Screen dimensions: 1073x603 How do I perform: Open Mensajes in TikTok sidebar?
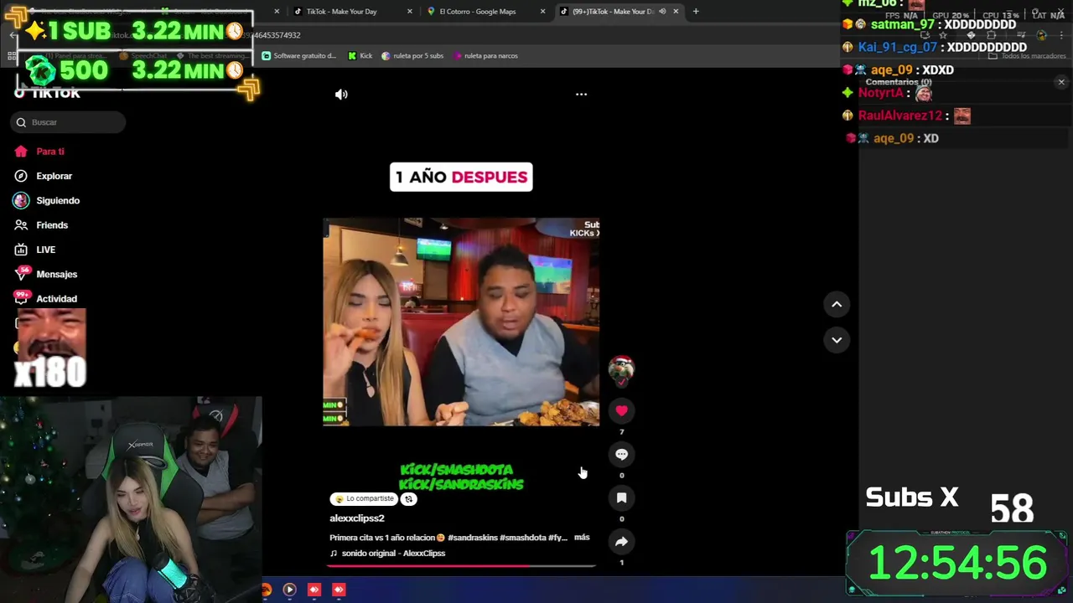pos(56,274)
